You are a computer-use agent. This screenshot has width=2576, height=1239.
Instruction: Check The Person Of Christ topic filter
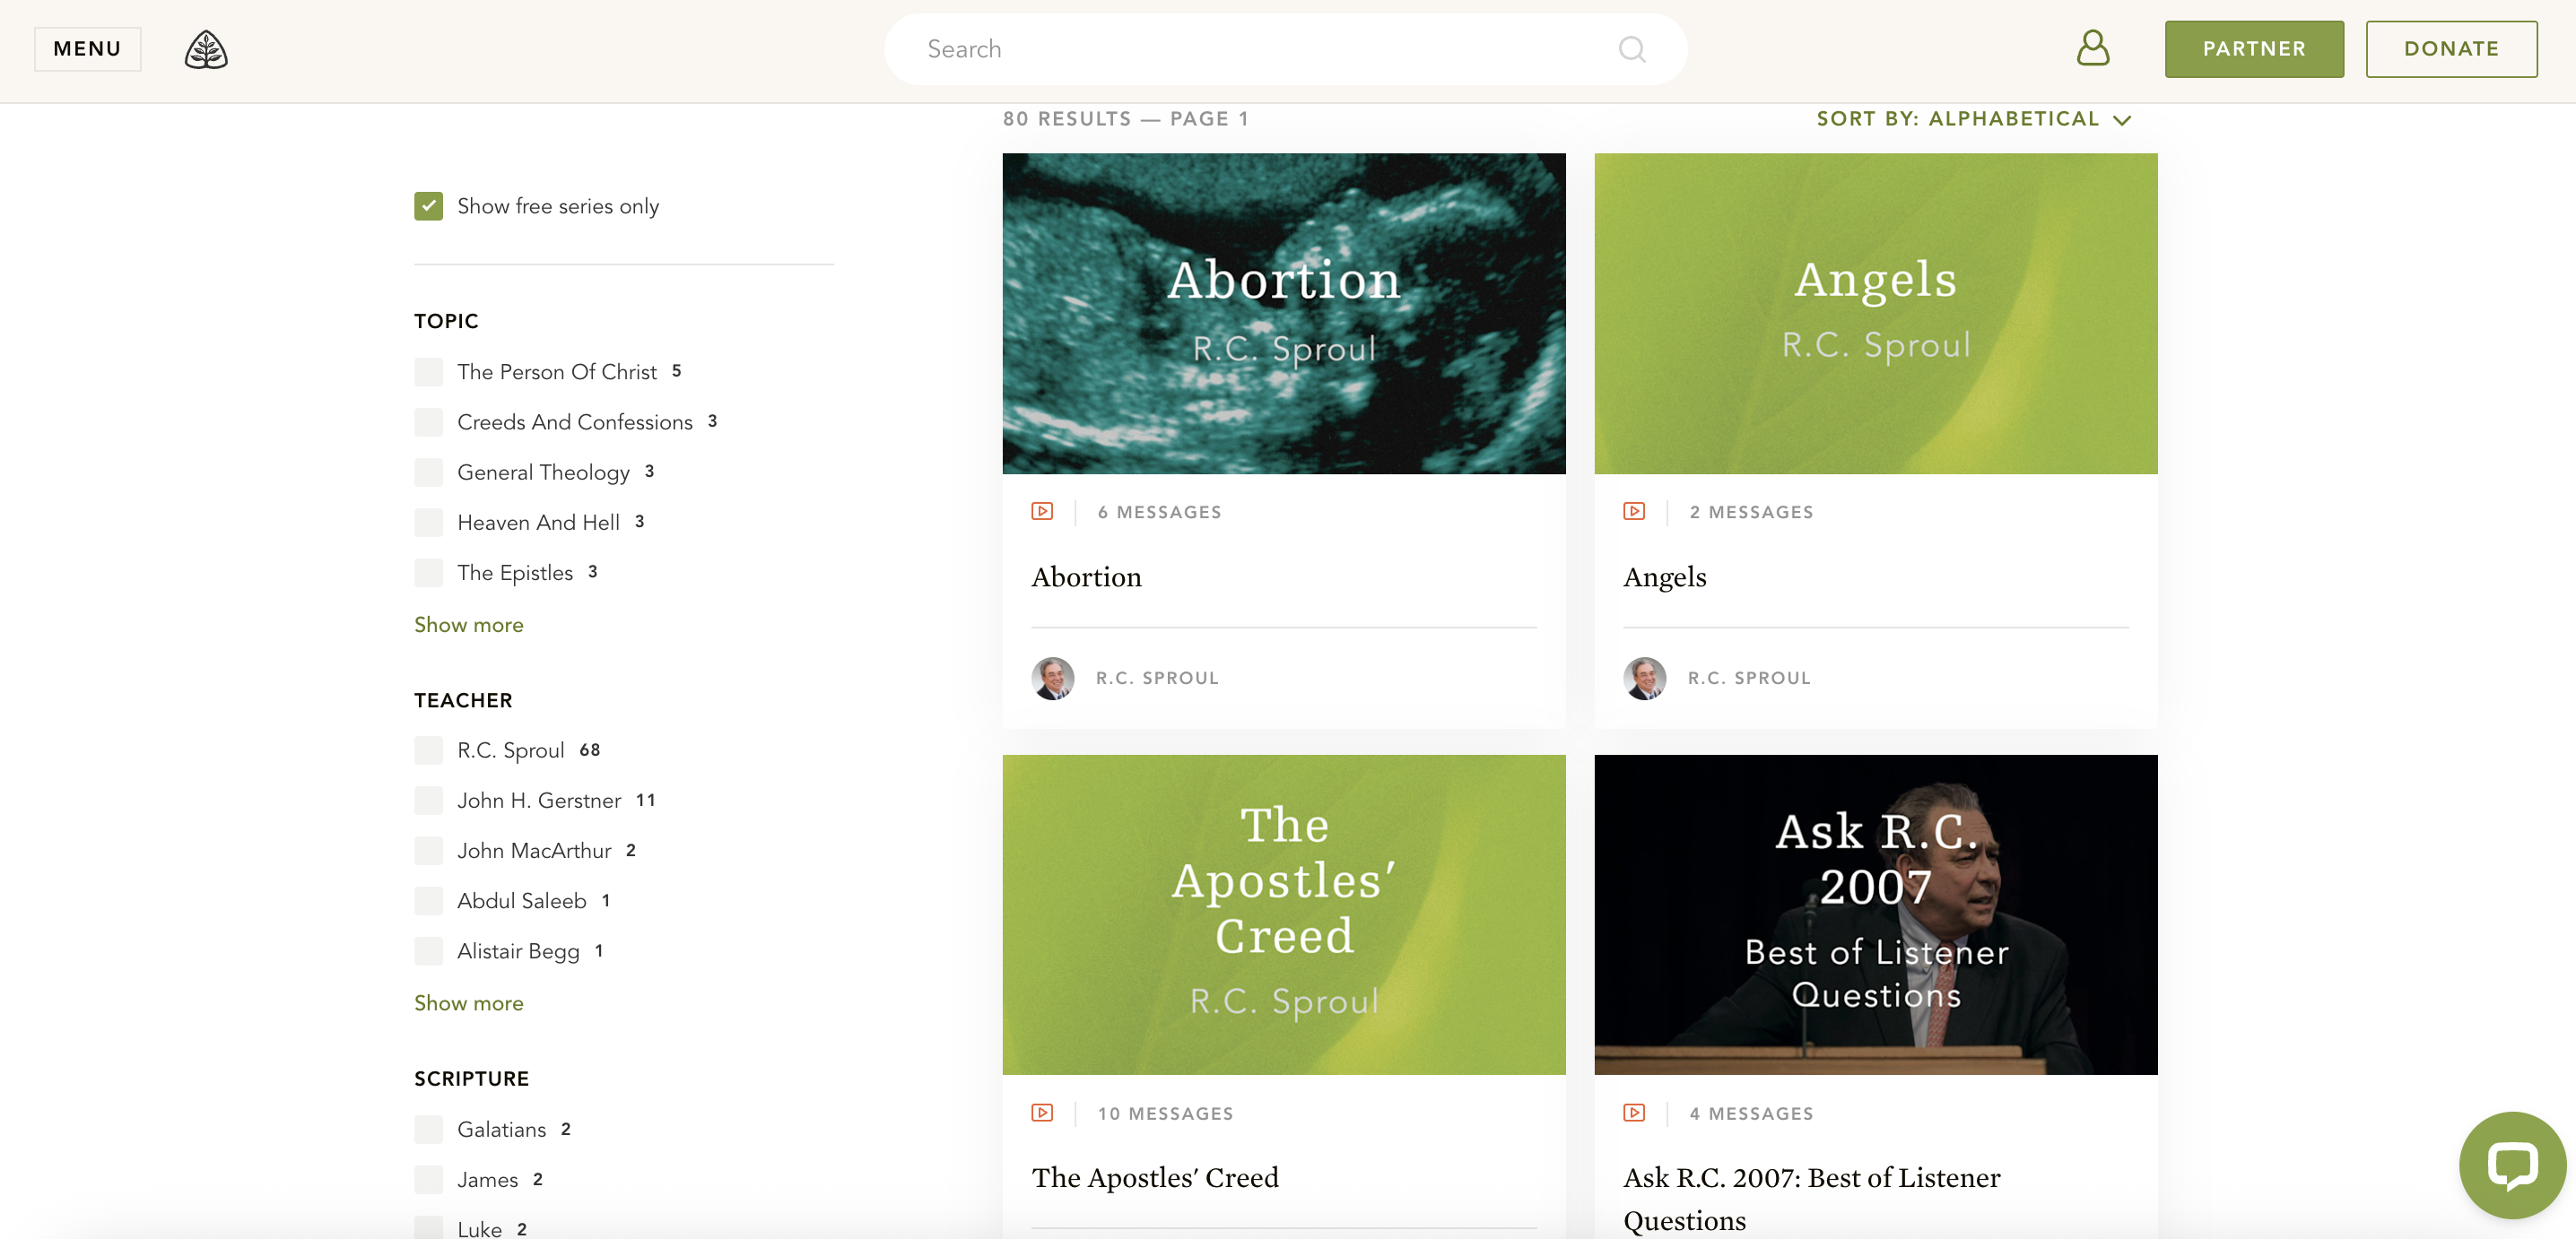pos(429,372)
